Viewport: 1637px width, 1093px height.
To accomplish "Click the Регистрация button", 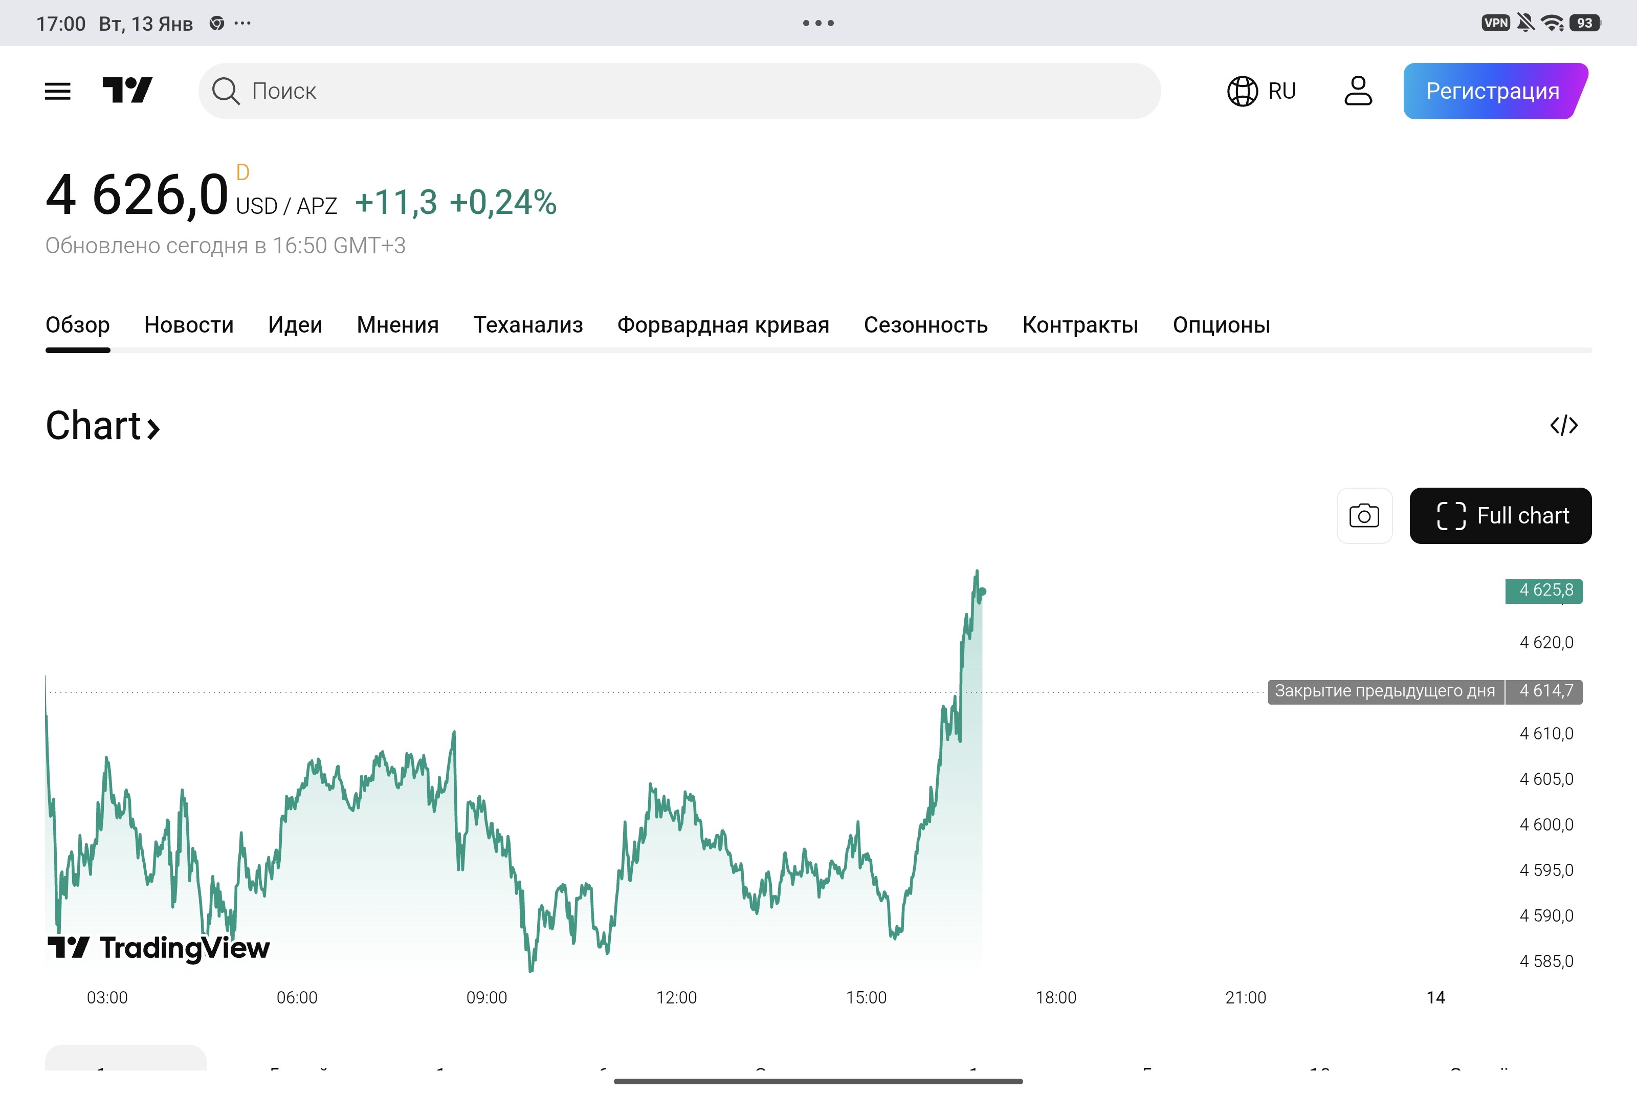I will (x=1492, y=91).
